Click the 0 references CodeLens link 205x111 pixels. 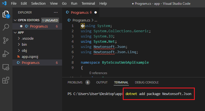point(98,73)
